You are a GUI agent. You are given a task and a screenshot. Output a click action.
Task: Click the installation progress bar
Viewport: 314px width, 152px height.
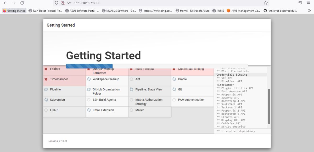pos(157,66)
